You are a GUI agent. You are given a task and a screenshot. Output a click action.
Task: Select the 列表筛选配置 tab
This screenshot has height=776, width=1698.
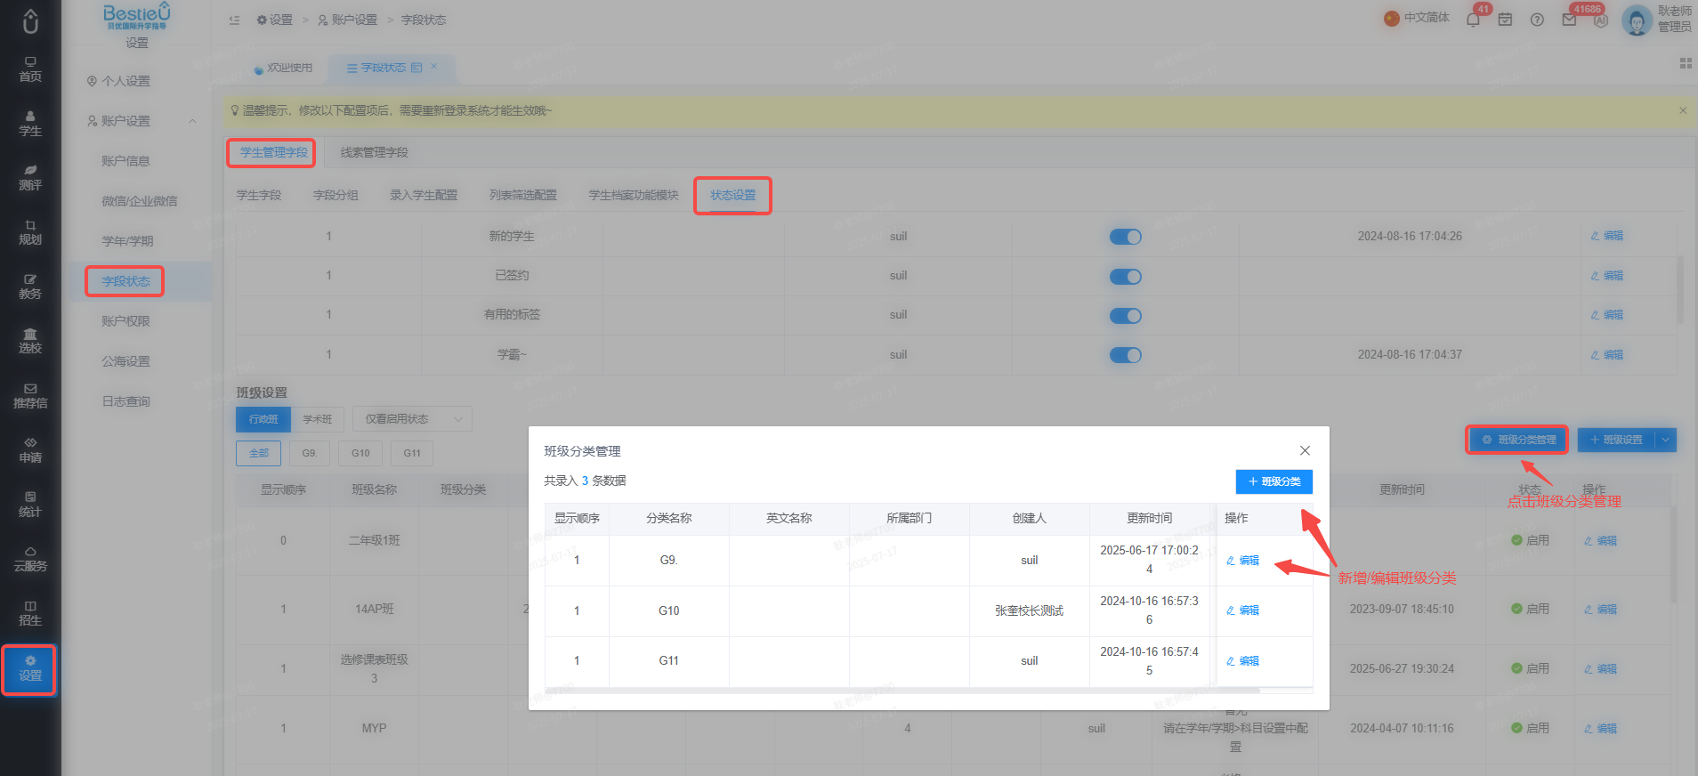coord(523,195)
